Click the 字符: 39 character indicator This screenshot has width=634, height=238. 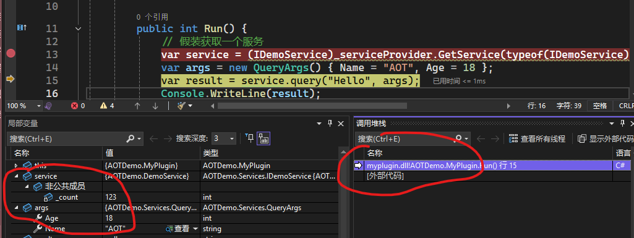coord(569,106)
